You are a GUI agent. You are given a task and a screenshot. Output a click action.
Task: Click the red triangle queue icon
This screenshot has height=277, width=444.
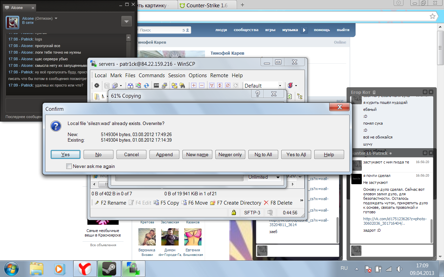coord(211,86)
